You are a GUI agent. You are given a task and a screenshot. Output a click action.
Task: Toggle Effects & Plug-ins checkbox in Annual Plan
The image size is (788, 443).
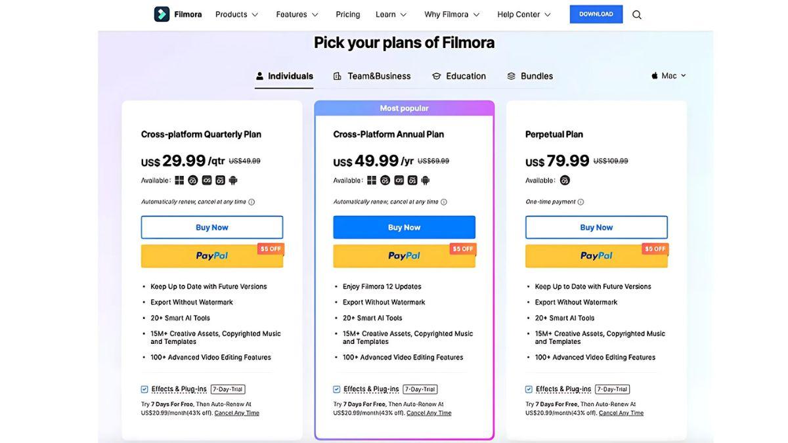pyautogui.click(x=337, y=389)
